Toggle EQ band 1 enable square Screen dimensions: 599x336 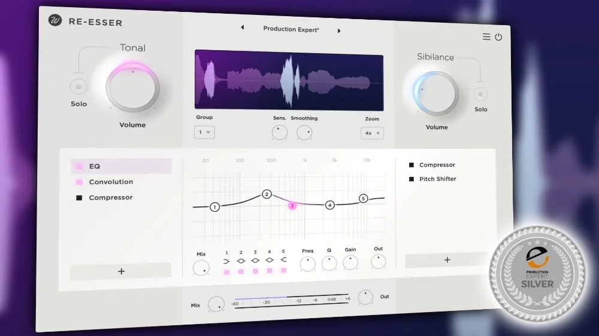pos(226,272)
